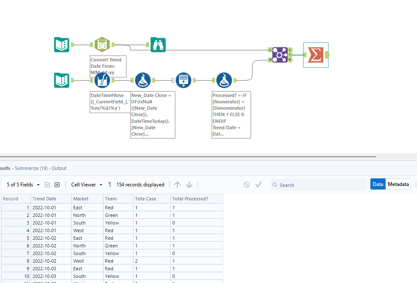Sort by Trend Date column header
The height and width of the screenshot is (283, 417).
point(51,199)
